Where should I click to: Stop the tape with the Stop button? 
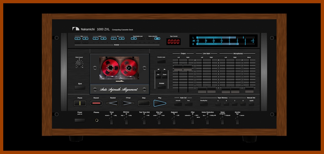144,103
